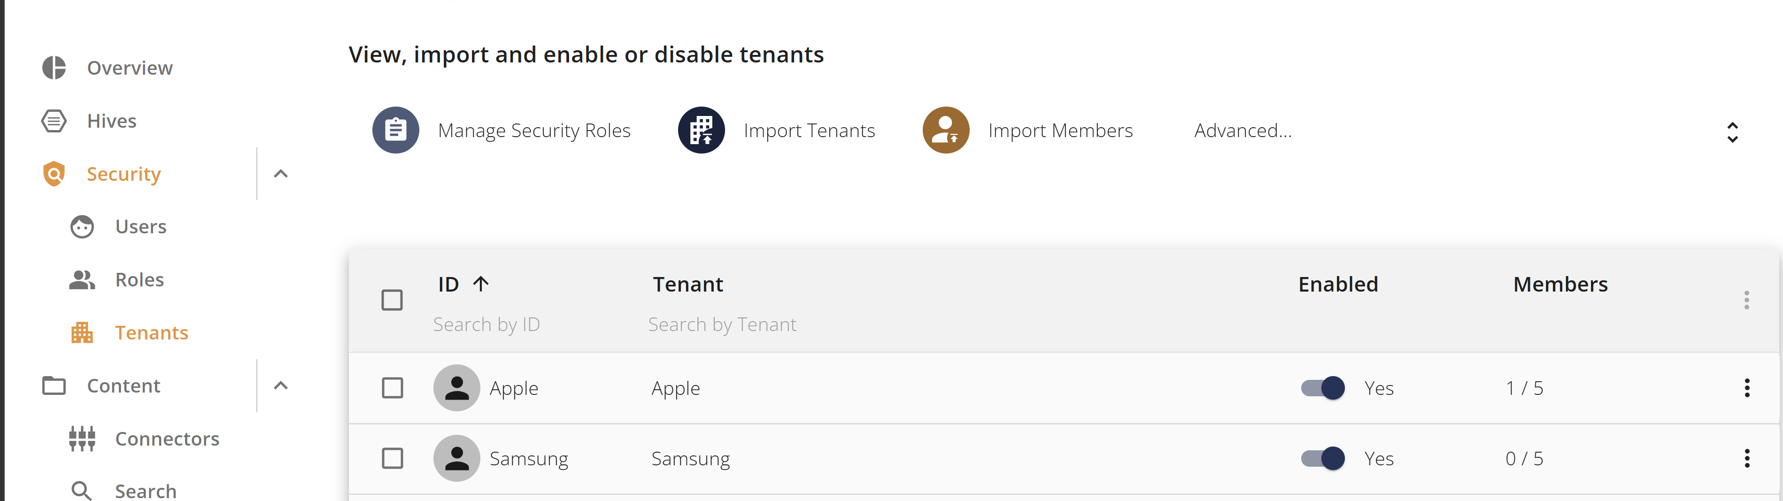The width and height of the screenshot is (1783, 501).
Task: Expand the actions toolbar with up-down arrows
Action: pyautogui.click(x=1732, y=132)
